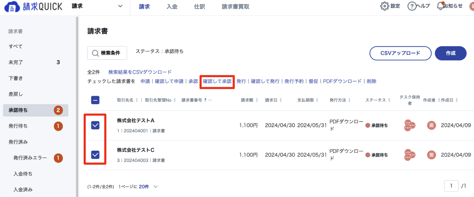The width and height of the screenshot is (474, 197).
Task: Switch to the 入金 top tab
Action: 172,6
